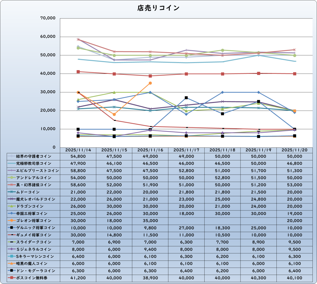Select the ボスコイン無料券 red square legend marker
The image size is (317, 284).
tap(11, 278)
